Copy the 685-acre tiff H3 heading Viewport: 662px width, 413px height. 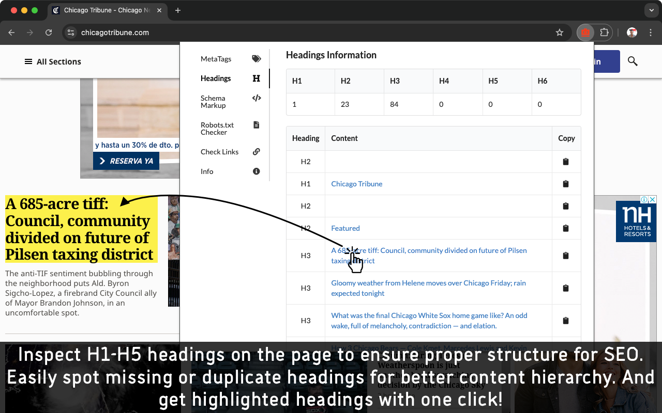pos(566,256)
